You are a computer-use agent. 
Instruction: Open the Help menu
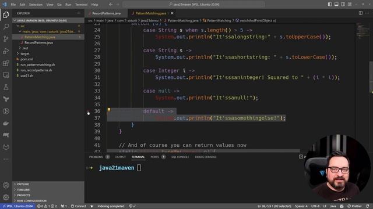coord(94,5)
